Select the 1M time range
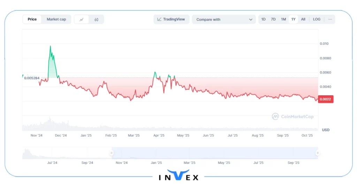The image size is (357, 187). [283, 19]
